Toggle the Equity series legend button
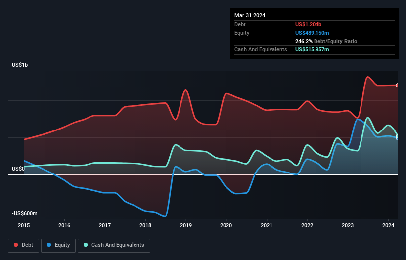Screen dimensions: 406x260 tap(58, 245)
